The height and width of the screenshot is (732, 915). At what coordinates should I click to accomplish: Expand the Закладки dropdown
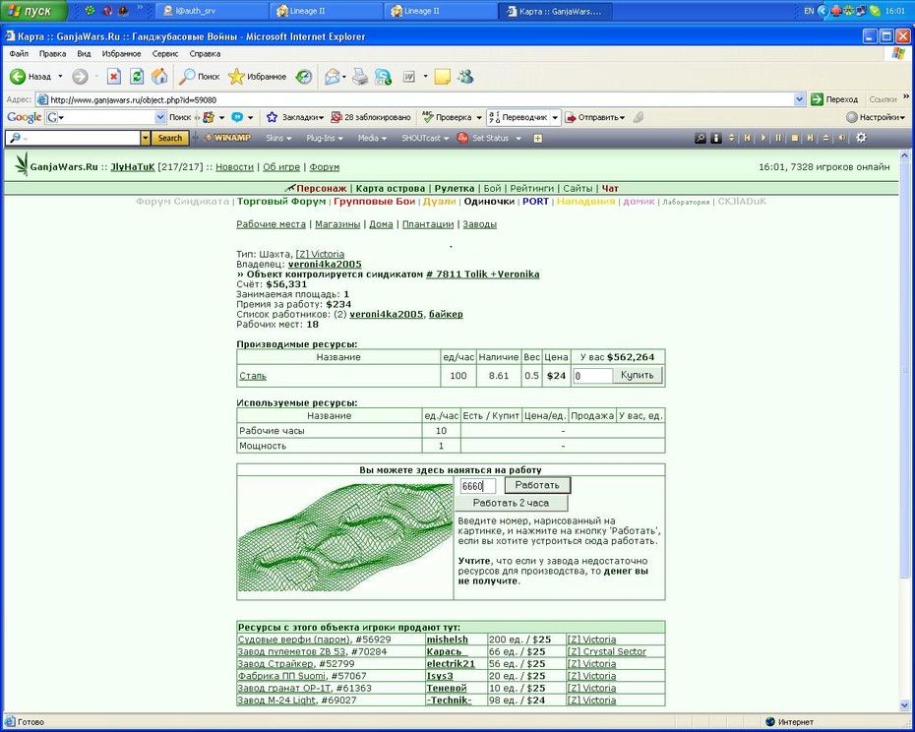pos(322,117)
